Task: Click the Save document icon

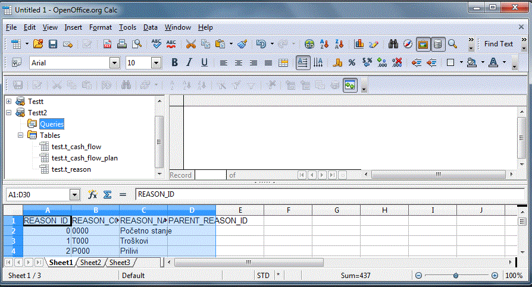Action: 53,44
